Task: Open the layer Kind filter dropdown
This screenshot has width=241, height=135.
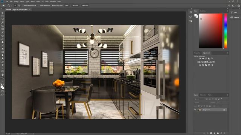Action: [x=199, y=99]
